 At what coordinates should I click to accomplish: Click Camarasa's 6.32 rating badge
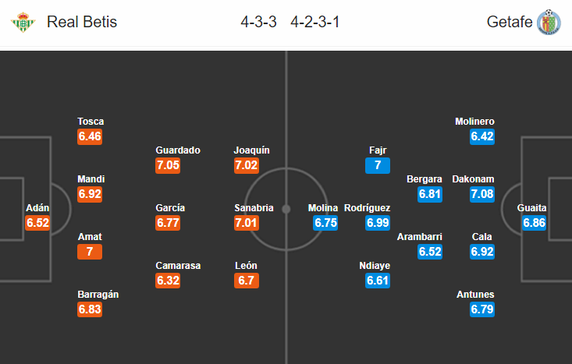click(x=168, y=281)
